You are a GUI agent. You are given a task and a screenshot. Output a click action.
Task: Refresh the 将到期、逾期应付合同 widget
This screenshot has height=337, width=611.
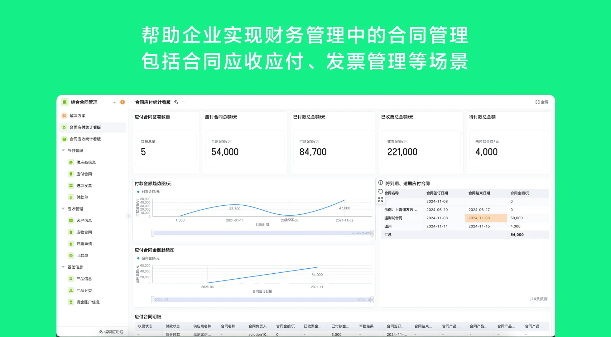pyautogui.click(x=380, y=191)
